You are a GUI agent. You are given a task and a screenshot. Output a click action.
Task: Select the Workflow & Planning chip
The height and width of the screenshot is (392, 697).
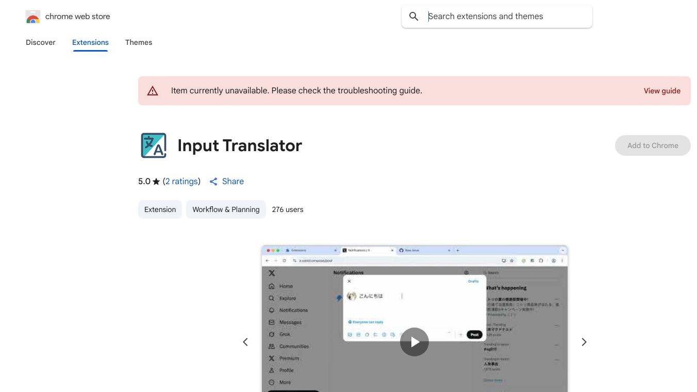[226, 209]
